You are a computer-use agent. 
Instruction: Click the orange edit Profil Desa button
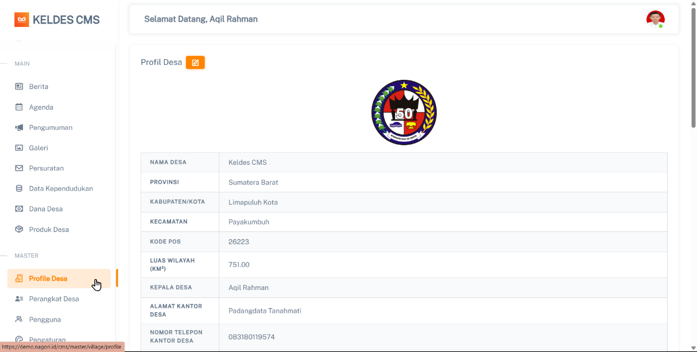click(x=195, y=63)
